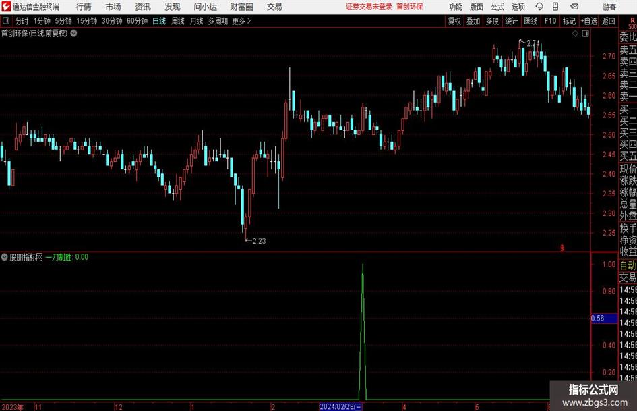Open the 资讯 menu
The height and width of the screenshot is (411, 637).
[x=143, y=7]
